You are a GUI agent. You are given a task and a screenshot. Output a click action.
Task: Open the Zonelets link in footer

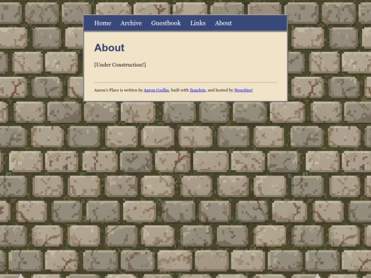pyautogui.click(x=198, y=90)
